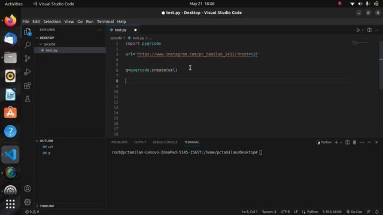Open editor More Actions ellipsis

[376, 30]
